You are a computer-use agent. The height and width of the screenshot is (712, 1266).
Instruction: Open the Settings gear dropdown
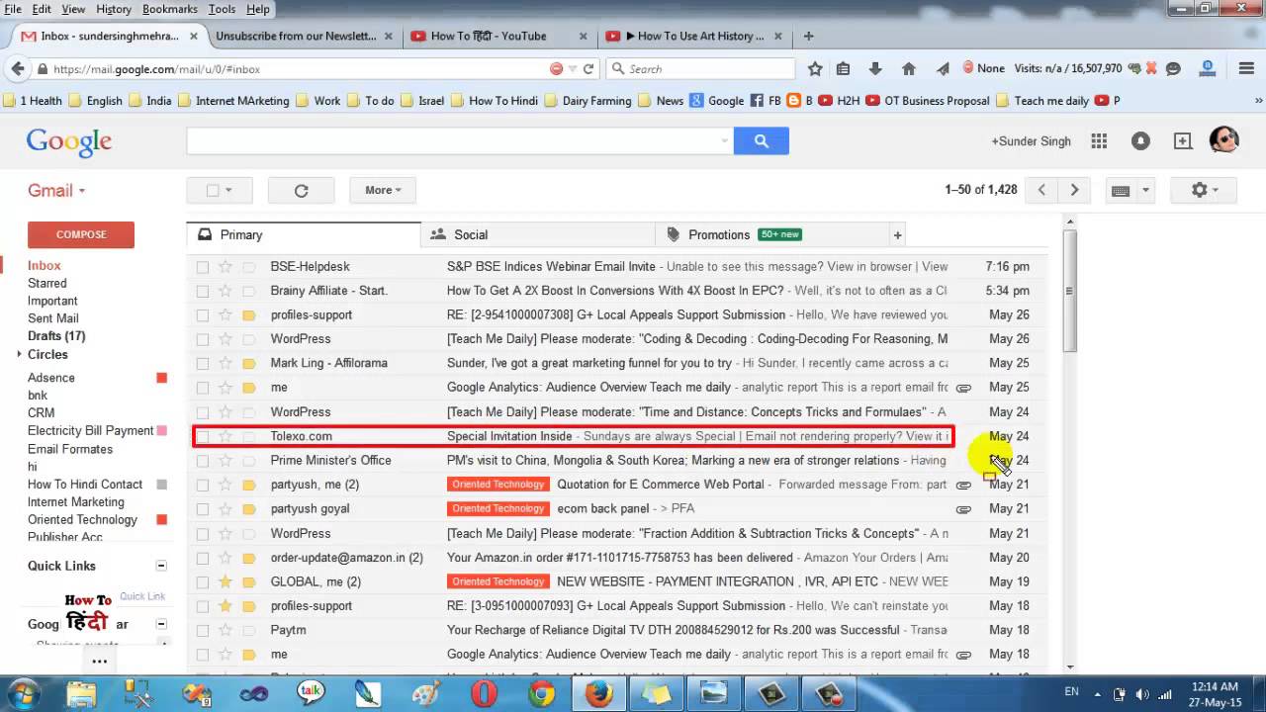[x=1203, y=190]
